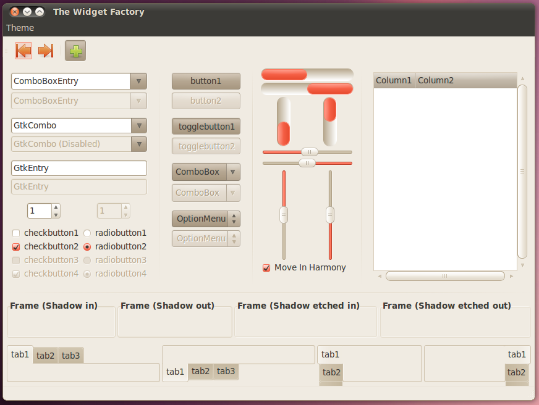Select radiobutton2
The width and height of the screenshot is (539, 405).
[115, 246]
